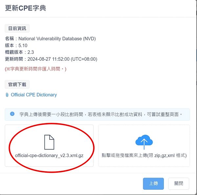Click the National Vulnerability Database (NVD) name text

pyautogui.click(x=57, y=38)
